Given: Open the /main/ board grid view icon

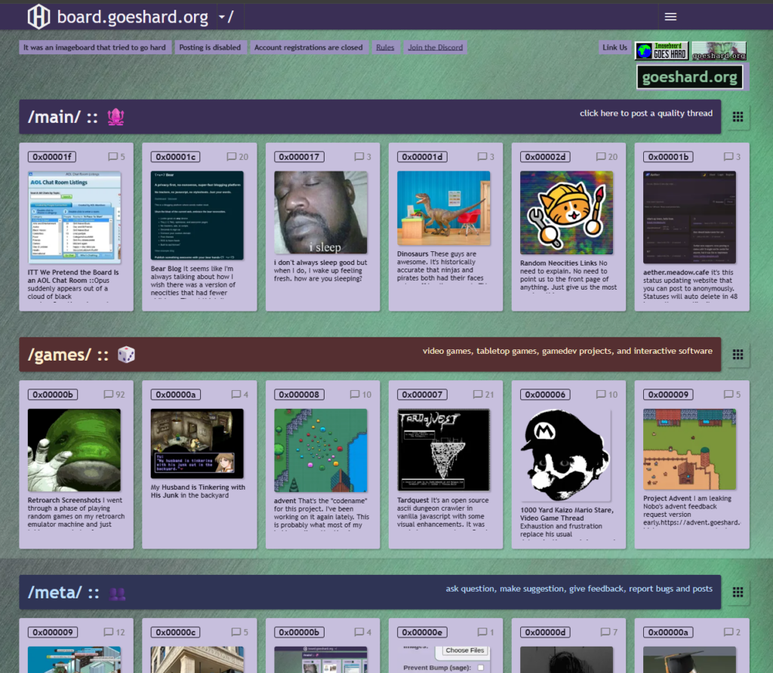Looking at the screenshot, I should coord(738,116).
